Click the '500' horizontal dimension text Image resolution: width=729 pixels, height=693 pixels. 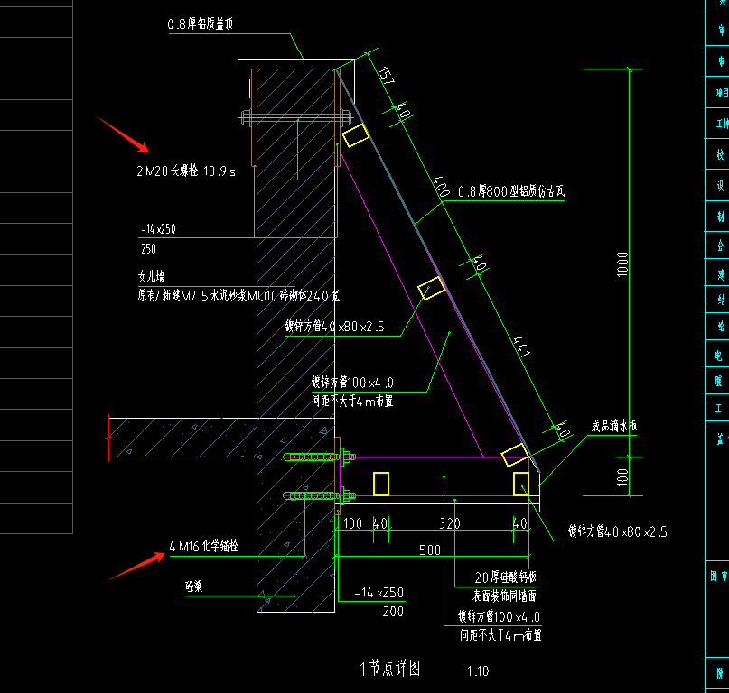coord(430,550)
